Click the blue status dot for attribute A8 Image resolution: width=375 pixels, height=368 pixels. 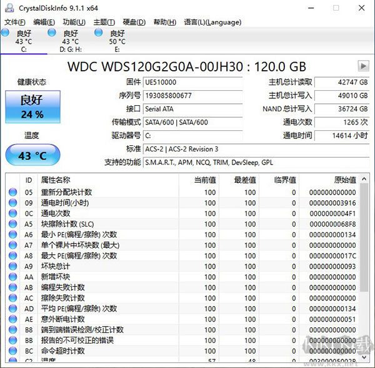point(12,255)
